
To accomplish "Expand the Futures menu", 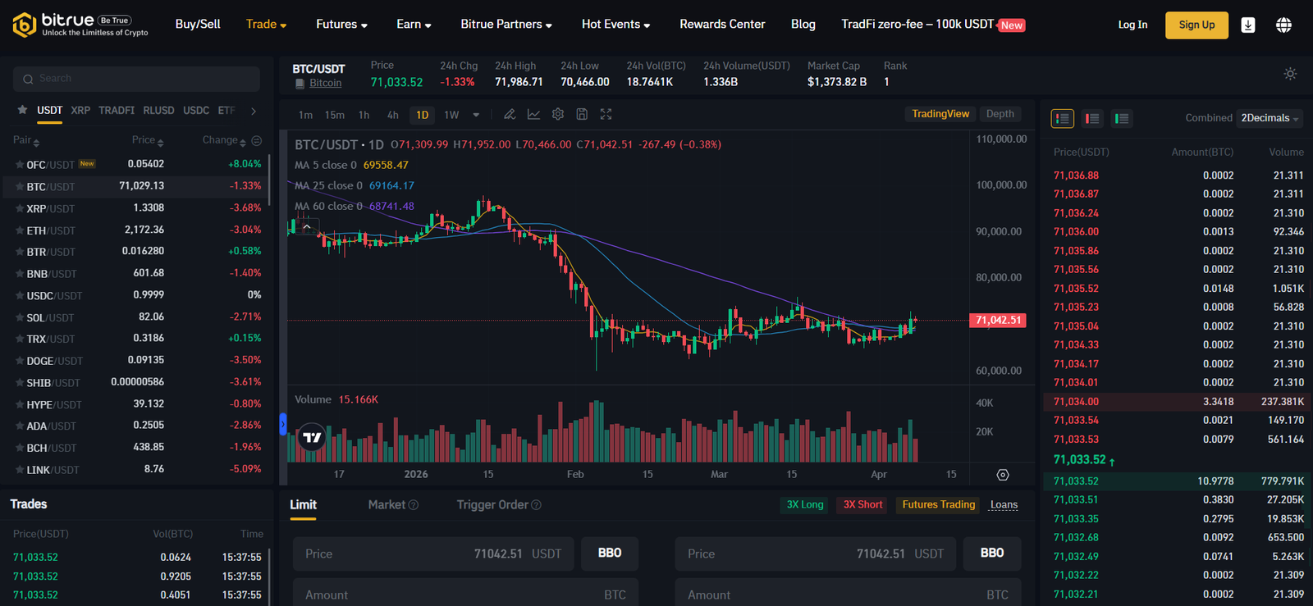I will pyautogui.click(x=341, y=25).
